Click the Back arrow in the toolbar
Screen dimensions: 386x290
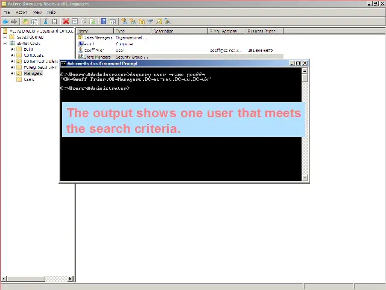(5, 22)
